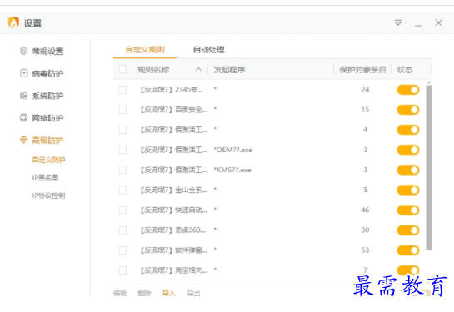Image resolution: width=454 pixels, height=312 pixels.
Task: Click the rule list vertical scrollbar
Action: point(429,167)
